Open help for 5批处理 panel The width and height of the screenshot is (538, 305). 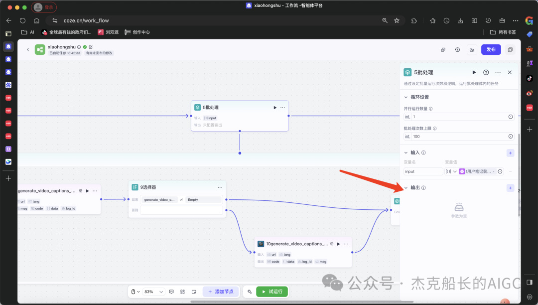pos(486,72)
